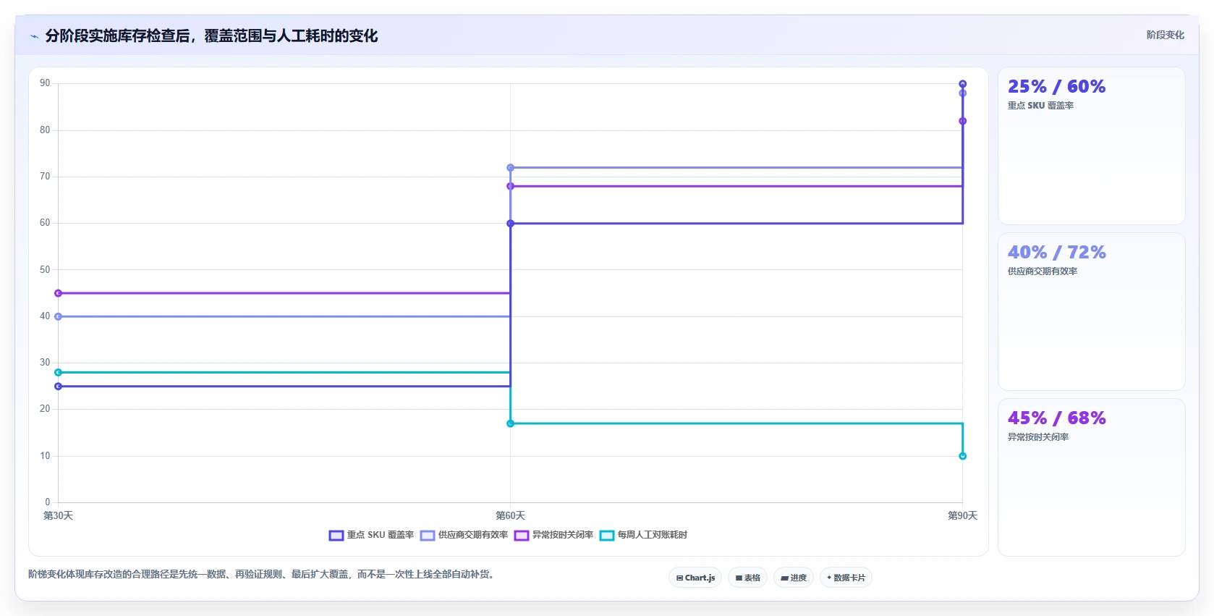
Task: Open the 45% / 68% on-time closure card
Action: (x=1091, y=477)
